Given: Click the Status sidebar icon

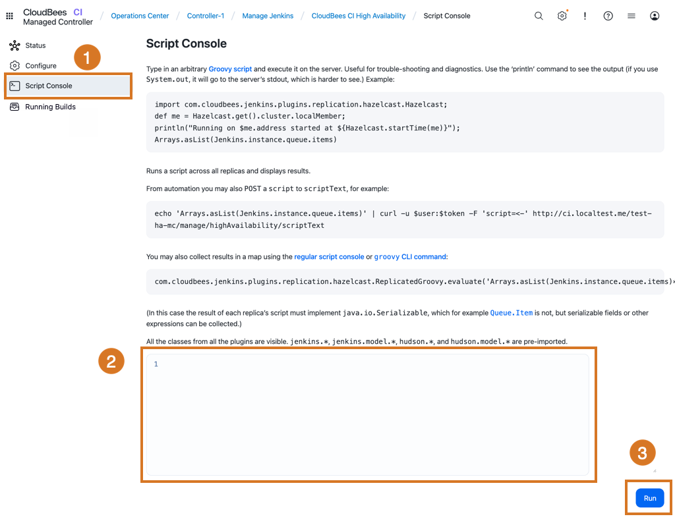Looking at the screenshot, I should 15,45.
